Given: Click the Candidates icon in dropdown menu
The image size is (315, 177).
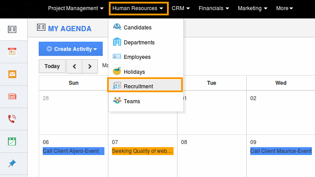Looking at the screenshot, I should point(117,27).
